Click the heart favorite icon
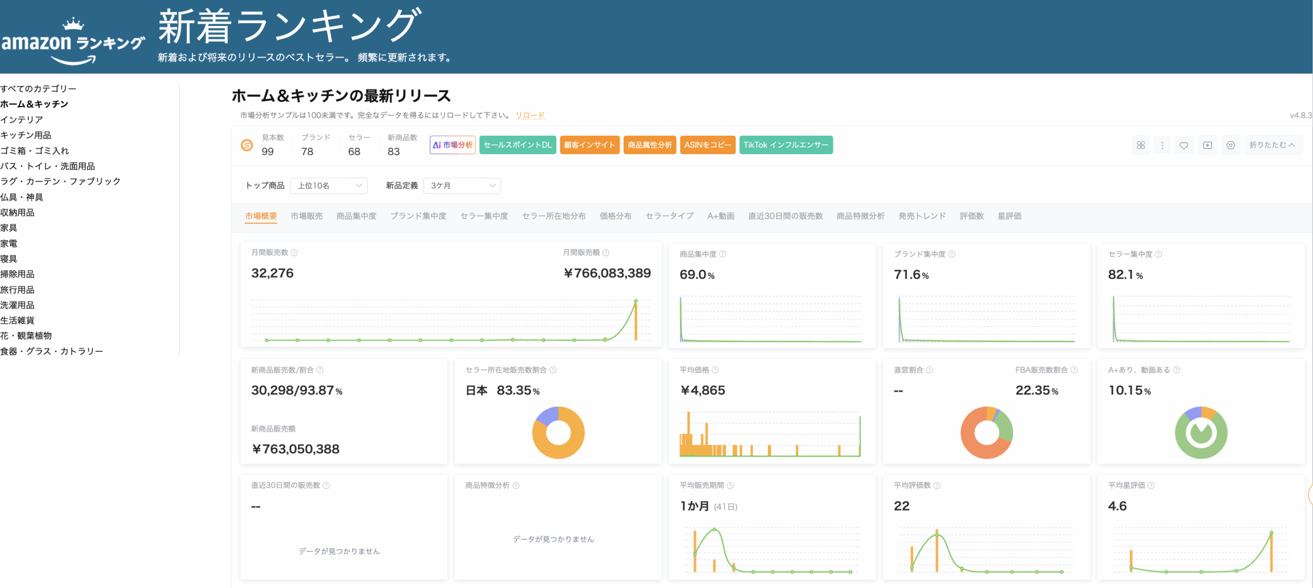Screen dimensions: 1313x588 tap(1184, 145)
